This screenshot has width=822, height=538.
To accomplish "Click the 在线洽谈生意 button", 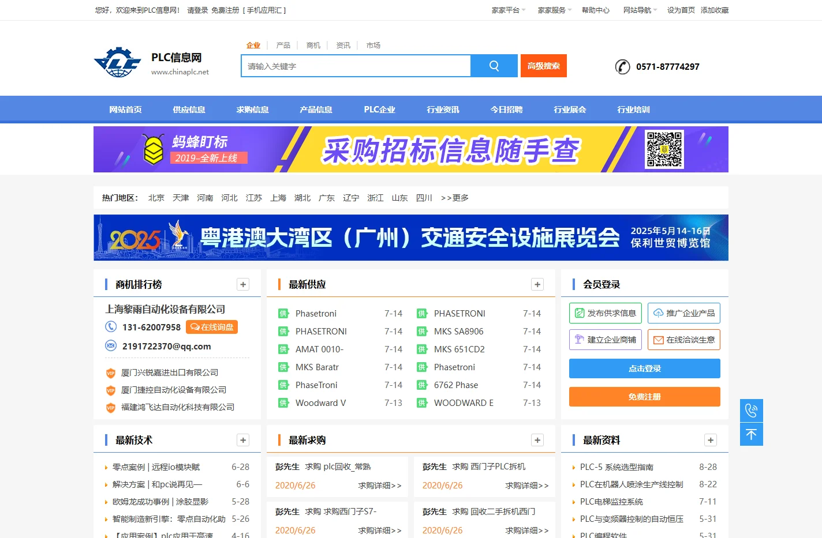I will click(684, 340).
